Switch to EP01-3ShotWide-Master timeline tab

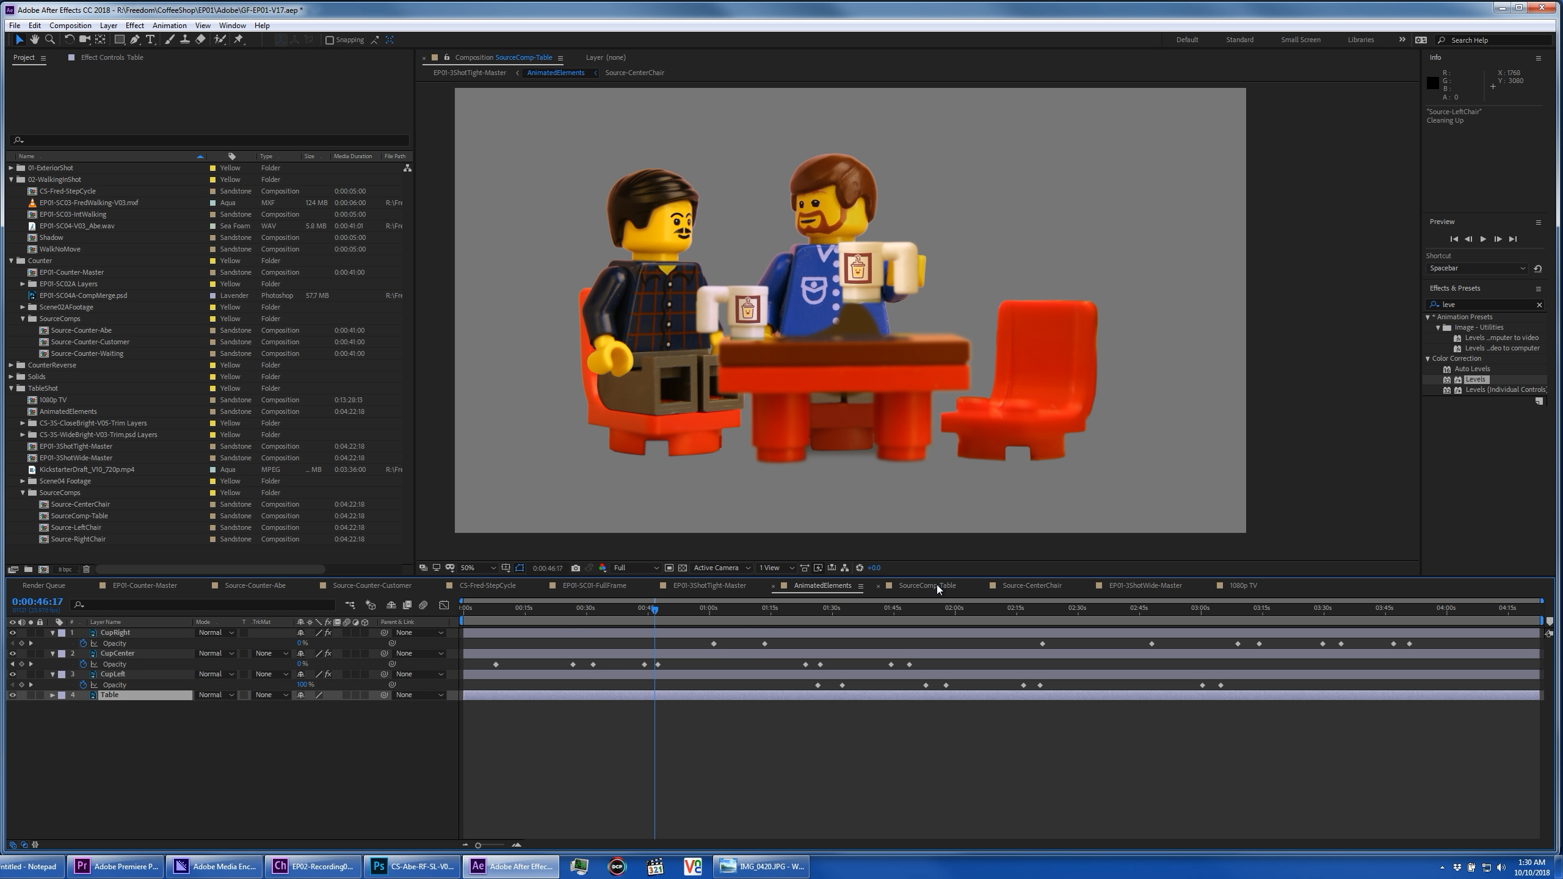click(1145, 586)
